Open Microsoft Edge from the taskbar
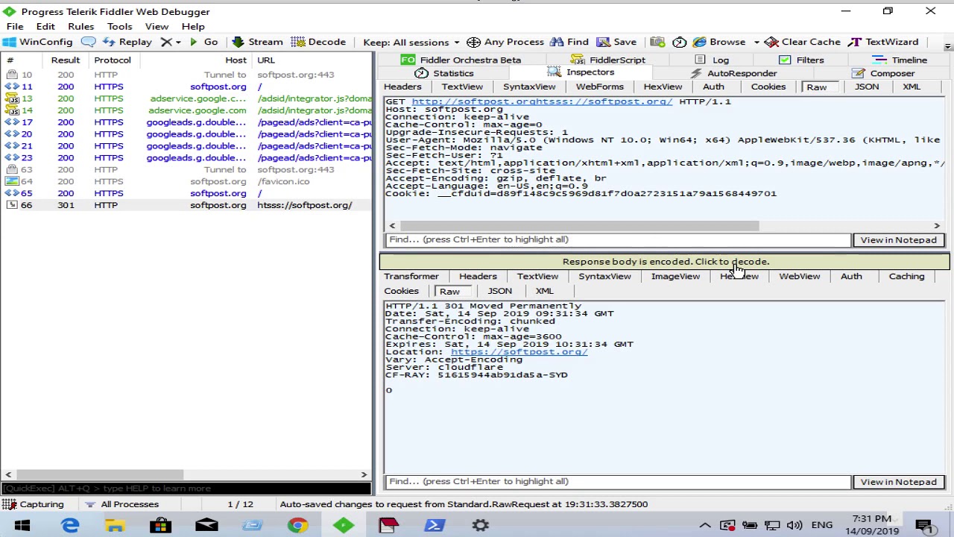The height and width of the screenshot is (537, 954). pos(70,526)
